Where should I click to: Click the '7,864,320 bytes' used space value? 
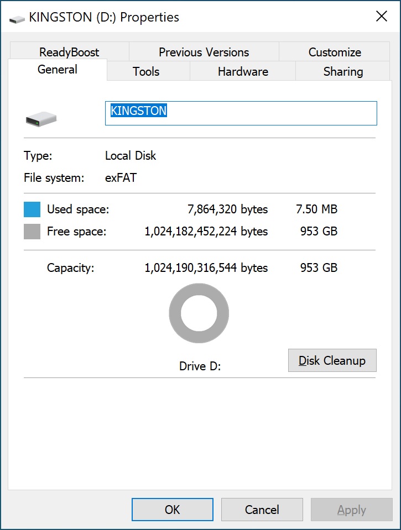(x=228, y=209)
